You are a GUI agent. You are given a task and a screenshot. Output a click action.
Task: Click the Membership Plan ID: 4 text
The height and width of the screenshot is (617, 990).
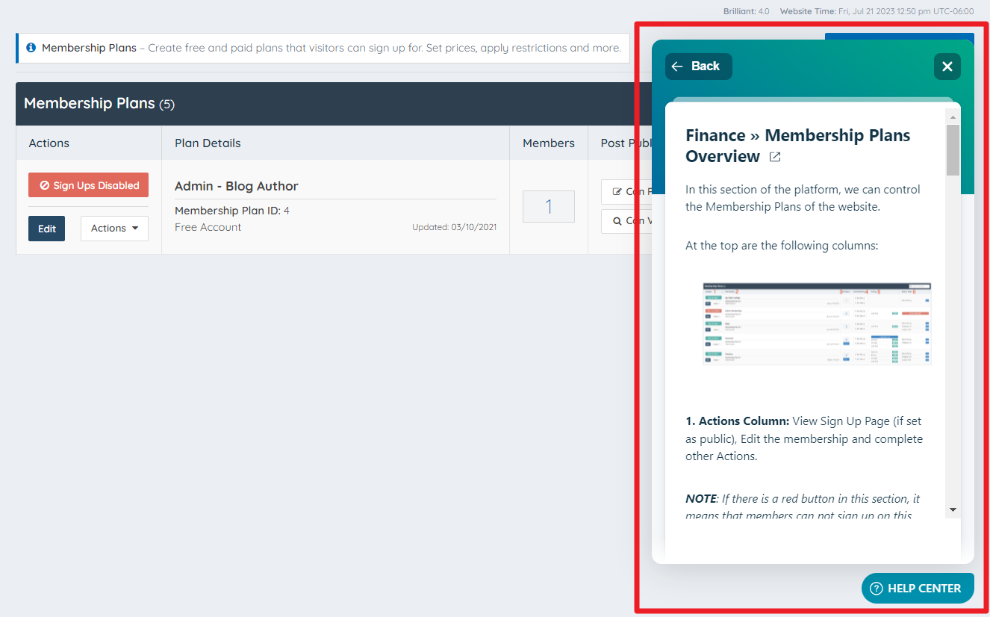pos(232,211)
